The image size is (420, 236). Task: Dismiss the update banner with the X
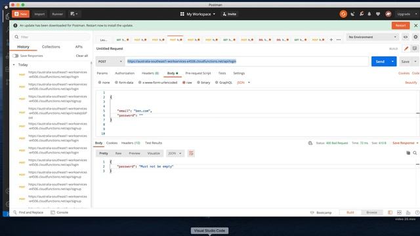tap(415, 26)
